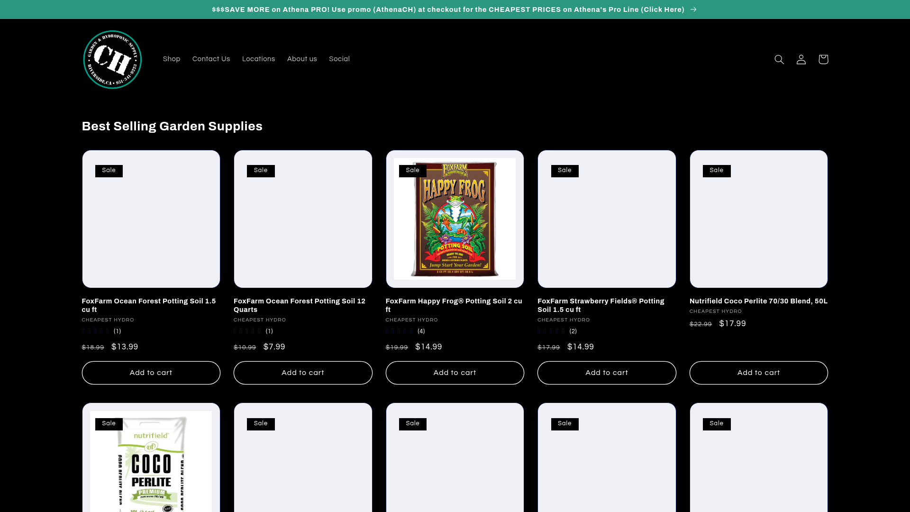Open the search icon in the header
Viewport: 910px width, 512px height.
click(x=779, y=59)
